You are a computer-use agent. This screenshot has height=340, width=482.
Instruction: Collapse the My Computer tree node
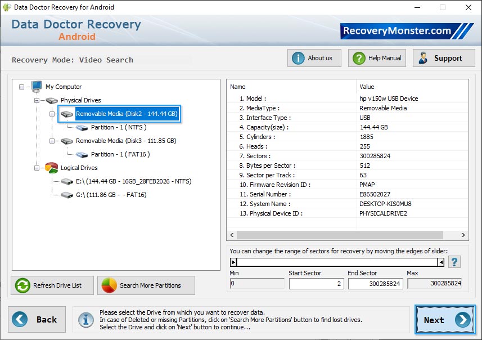(21, 87)
